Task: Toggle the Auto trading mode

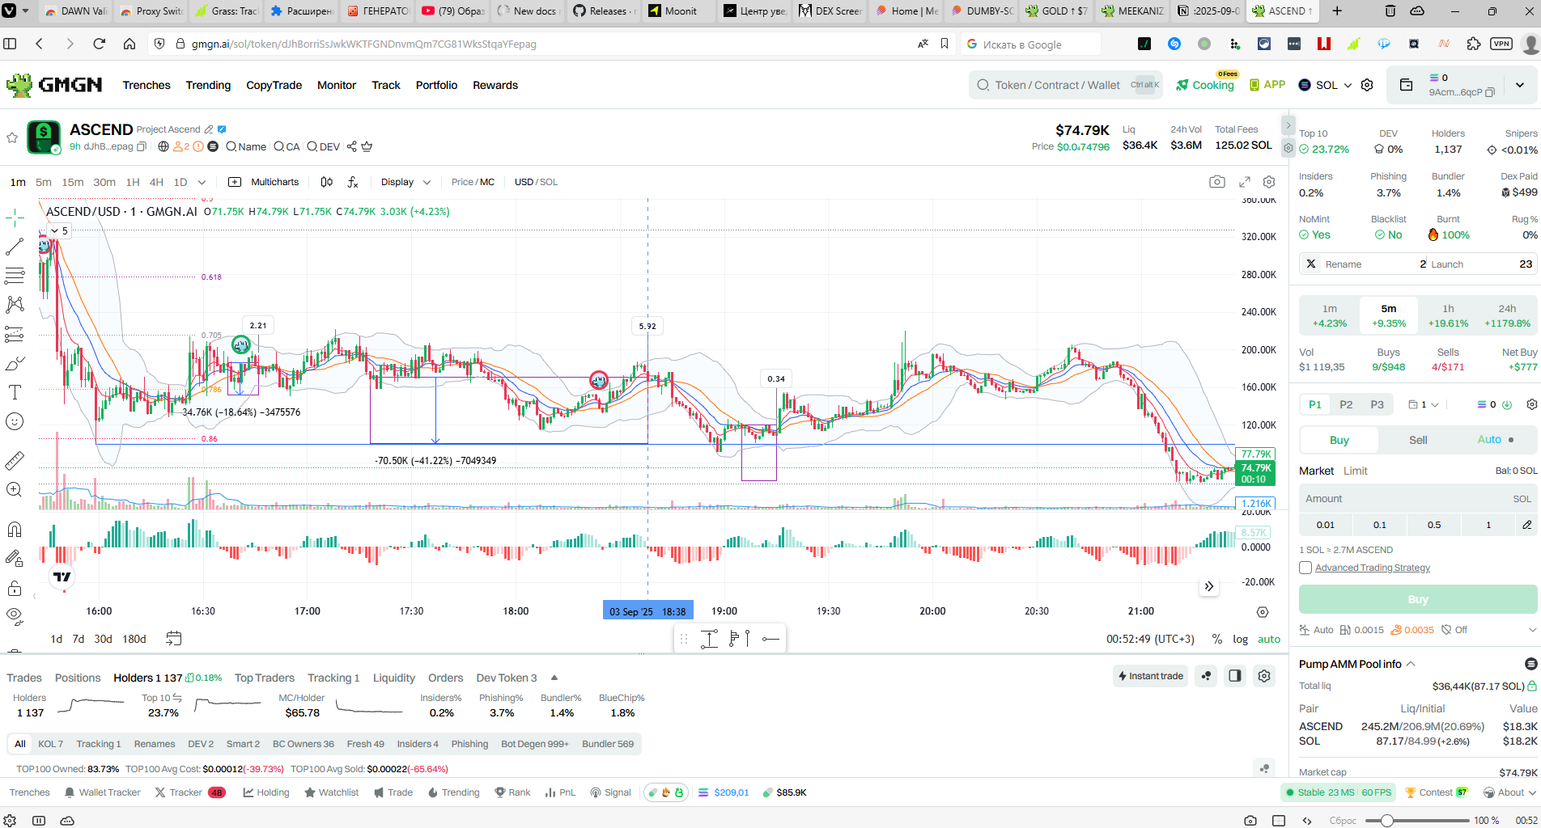Action: pos(1496,440)
